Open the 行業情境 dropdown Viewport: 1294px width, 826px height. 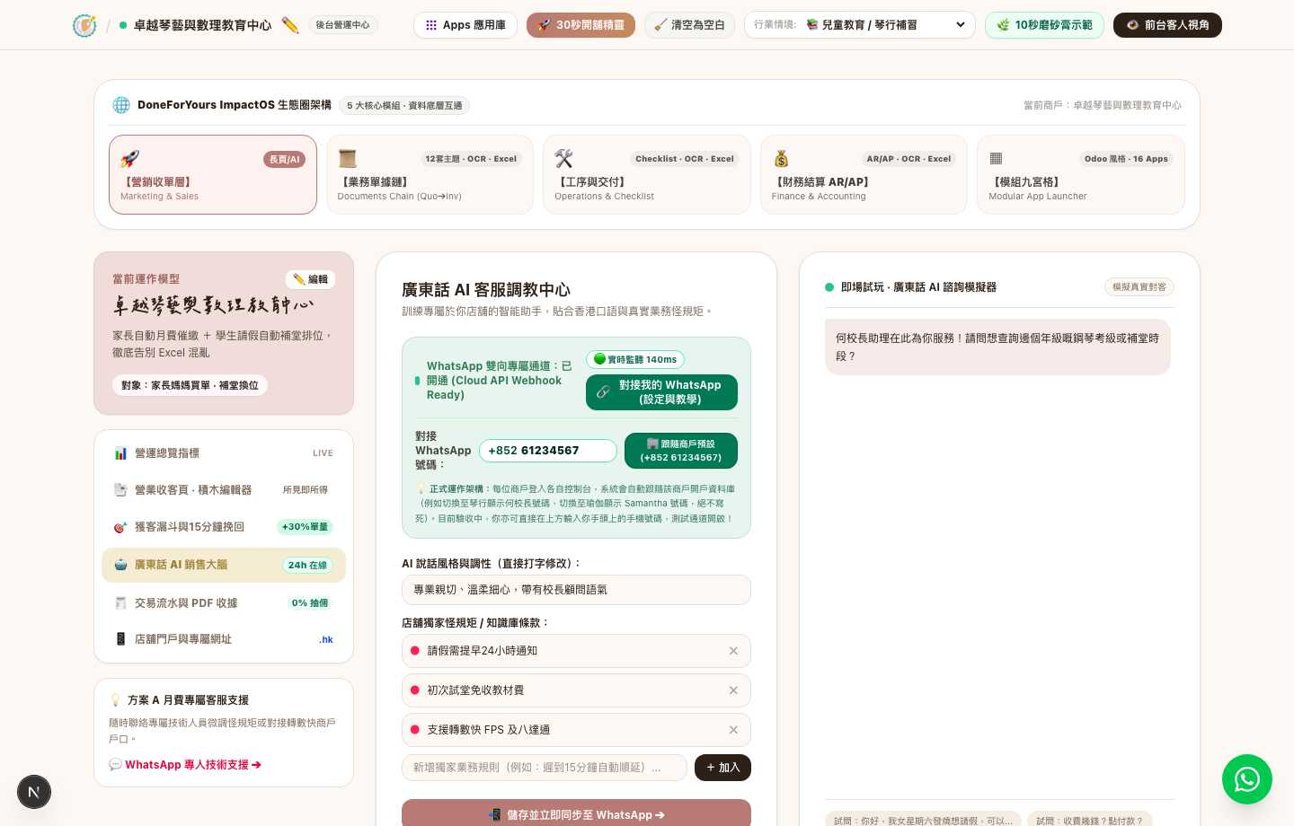click(x=860, y=25)
